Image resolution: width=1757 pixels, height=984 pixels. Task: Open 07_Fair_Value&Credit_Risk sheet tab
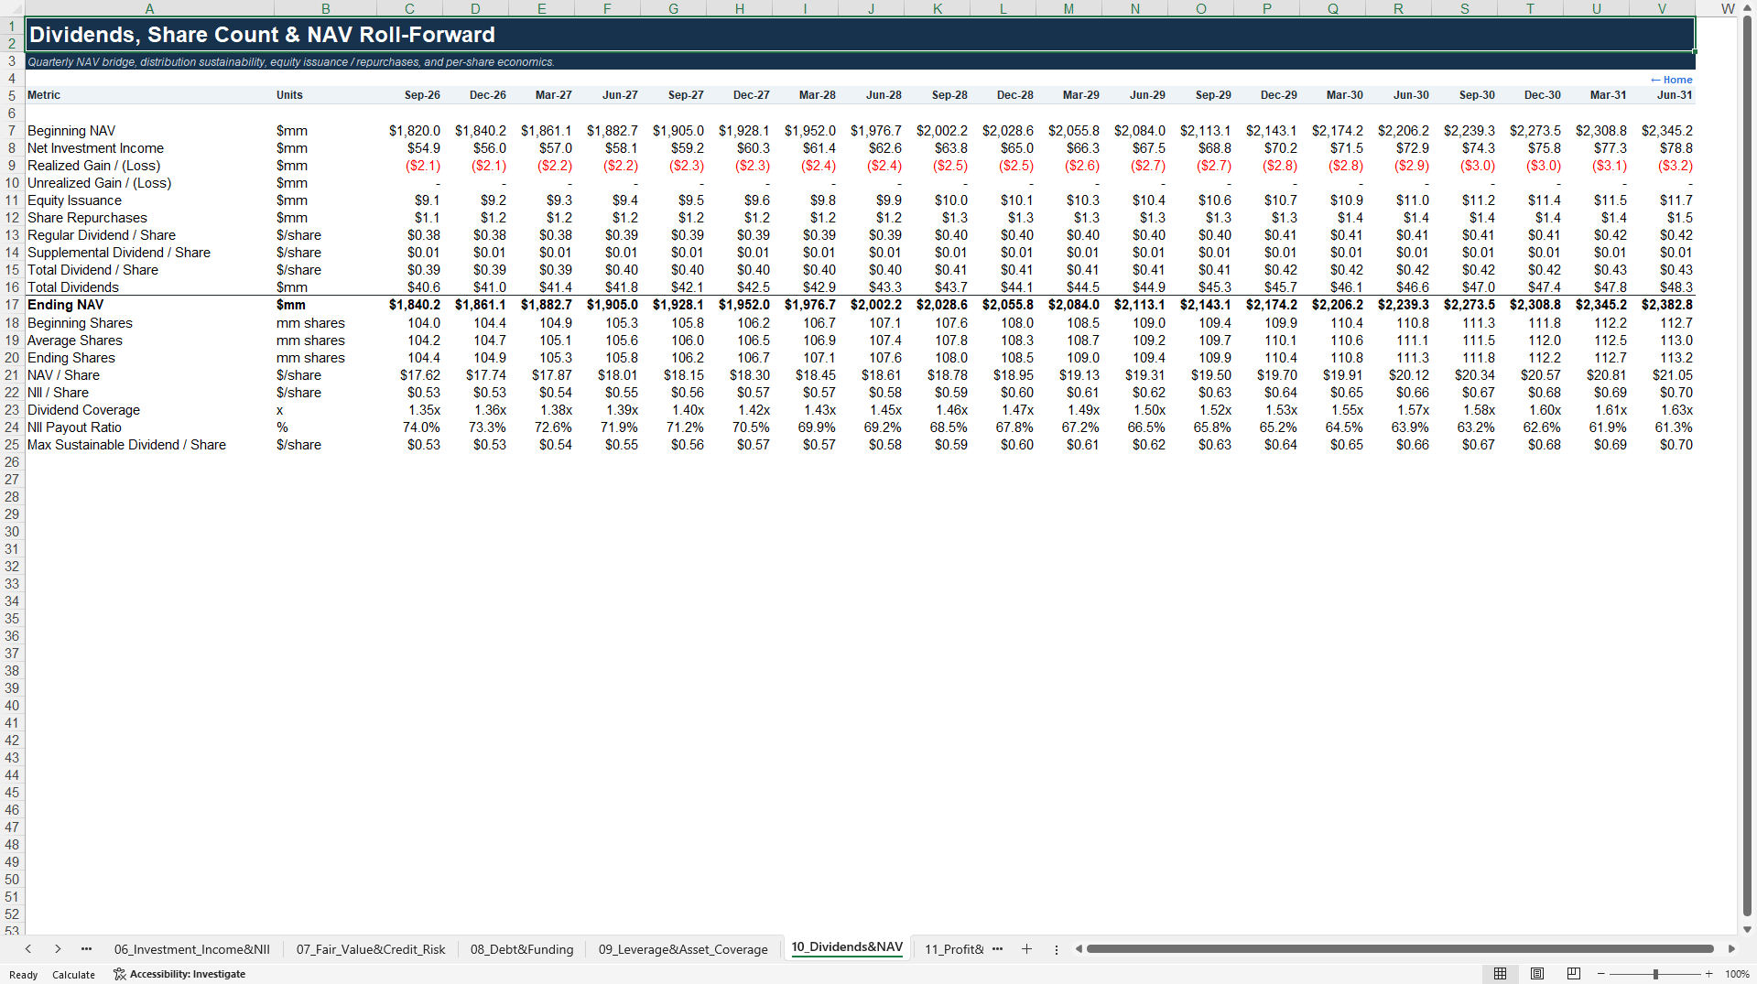[371, 949]
